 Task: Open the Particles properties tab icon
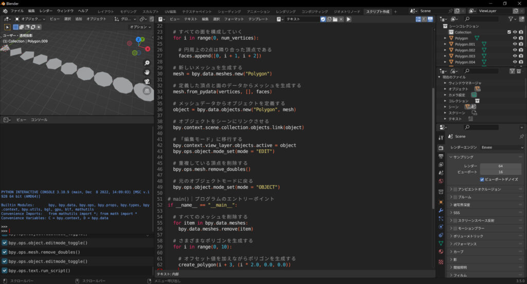[x=441, y=219]
